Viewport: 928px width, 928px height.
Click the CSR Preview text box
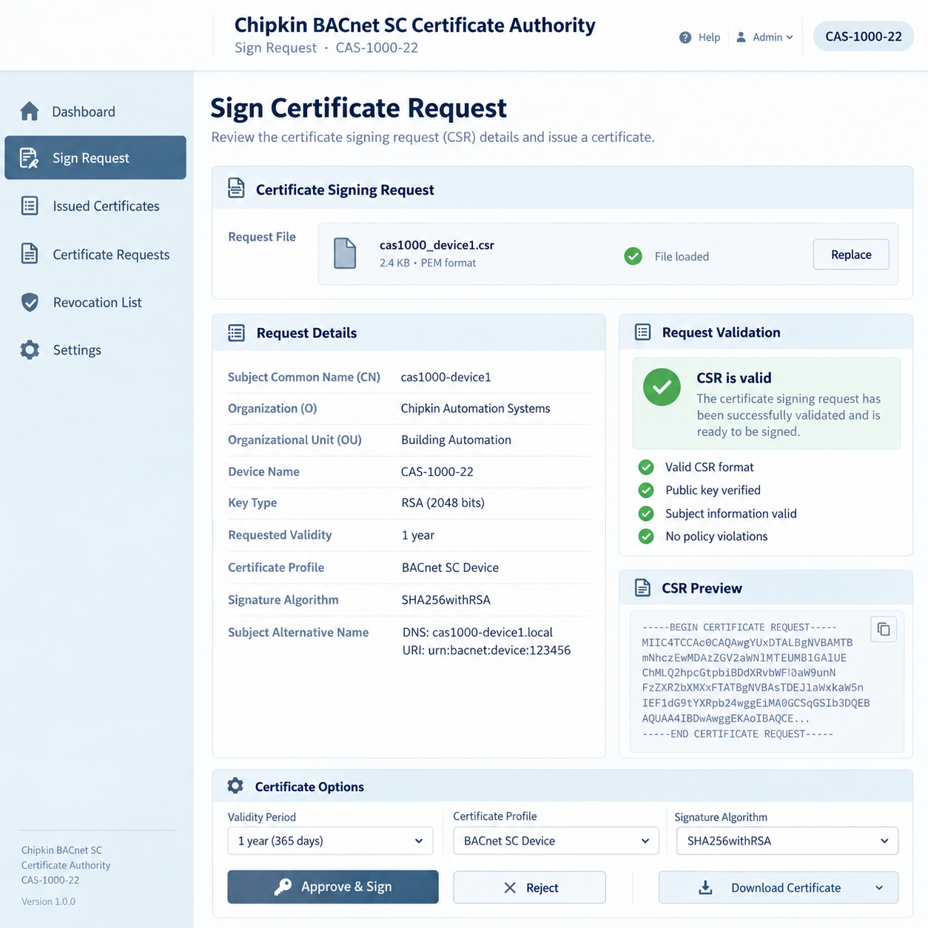[x=767, y=682]
